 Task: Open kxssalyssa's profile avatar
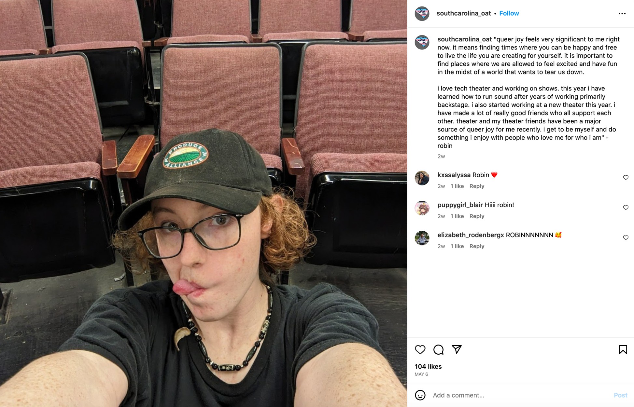[422, 178]
